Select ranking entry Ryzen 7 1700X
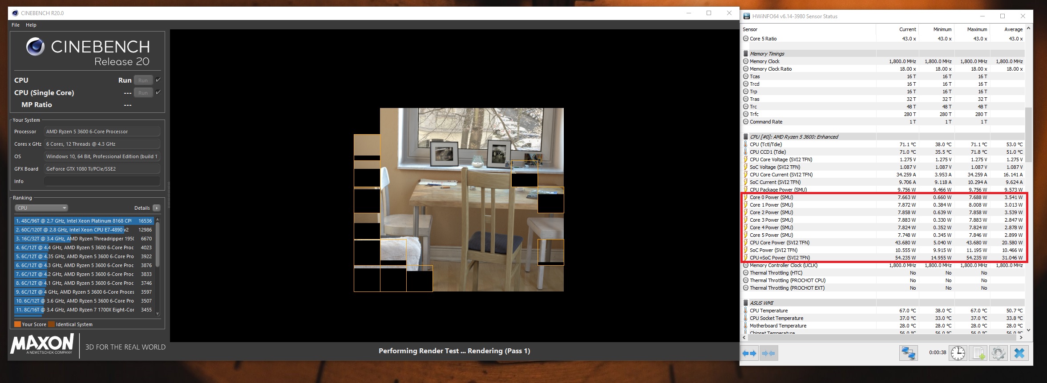Viewport: 1047px width, 383px height. click(84, 310)
